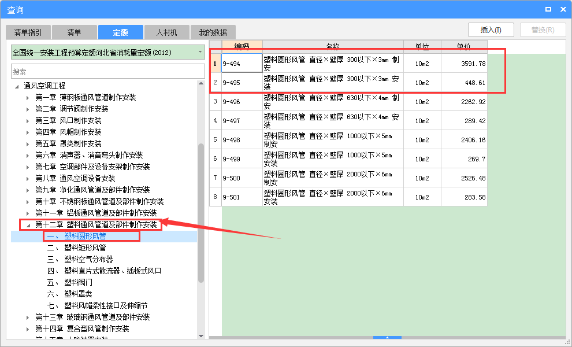This screenshot has height=347, width=572.
Task: Expand 第十三章 玻璃钢通风管道 arrow
Action: (x=28, y=318)
